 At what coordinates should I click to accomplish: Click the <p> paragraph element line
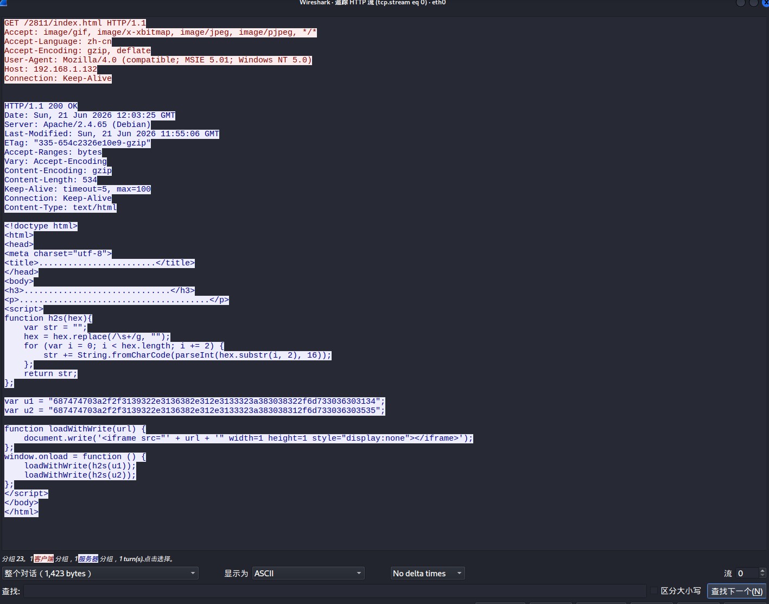pyautogui.click(x=117, y=300)
